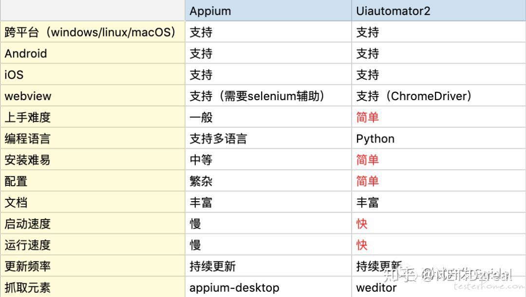Click the 支持多语言 cell
The height and width of the screenshot is (297, 526).
pyautogui.click(x=218, y=139)
